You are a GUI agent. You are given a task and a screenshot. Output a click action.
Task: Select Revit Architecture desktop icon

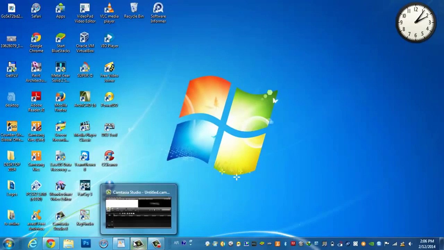point(36,72)
